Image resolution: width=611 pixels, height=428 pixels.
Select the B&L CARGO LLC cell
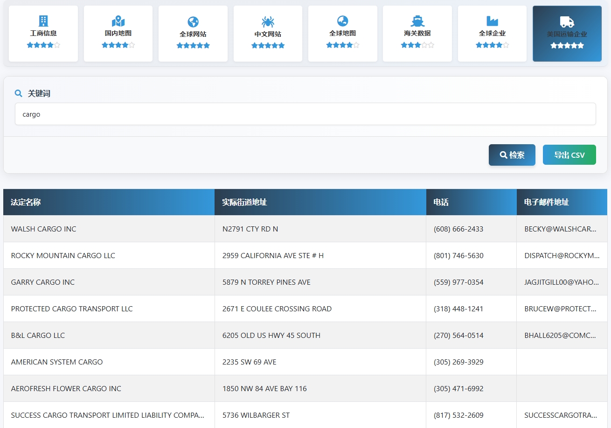click(109, 335)
